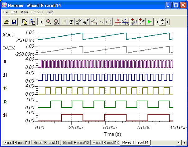Switch to MixedTR result12 tab
The height and width of the screenshot is (147, 188).
[x=76, y=142]
